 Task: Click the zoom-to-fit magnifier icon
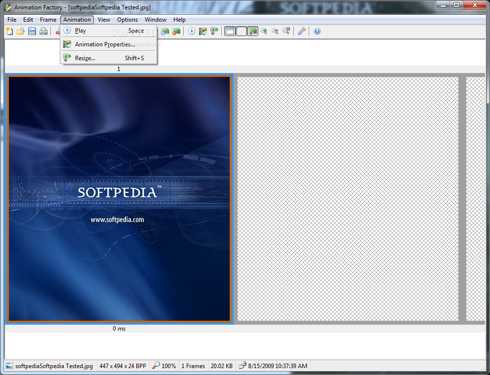pos(286,31)
